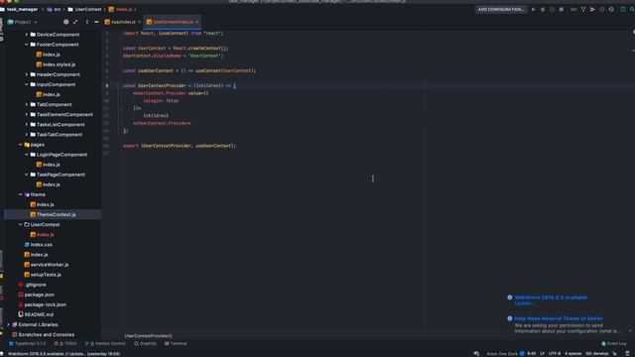Click the UserContext breadcrumb in navigation bar
Screen dimensions: 635x357
(x=84, y=9)
